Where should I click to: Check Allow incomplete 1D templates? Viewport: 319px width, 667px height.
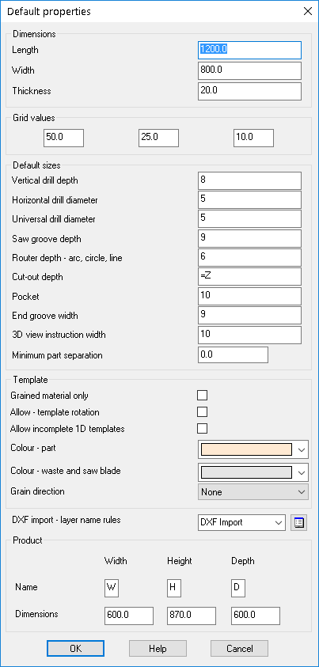[202, 428]
